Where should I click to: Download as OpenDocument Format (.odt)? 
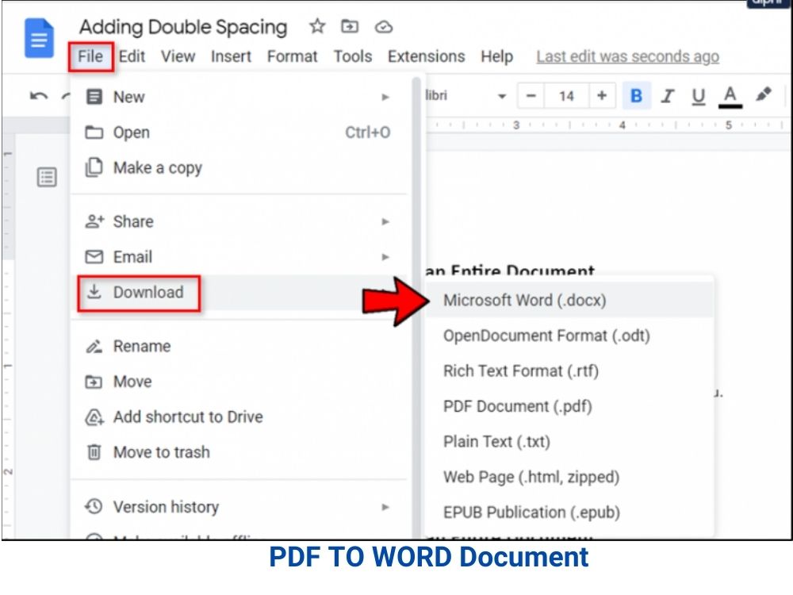(569, 336)
